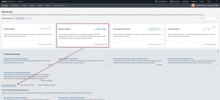
Task: Open Video Tutorials external link
Action: 59,5
